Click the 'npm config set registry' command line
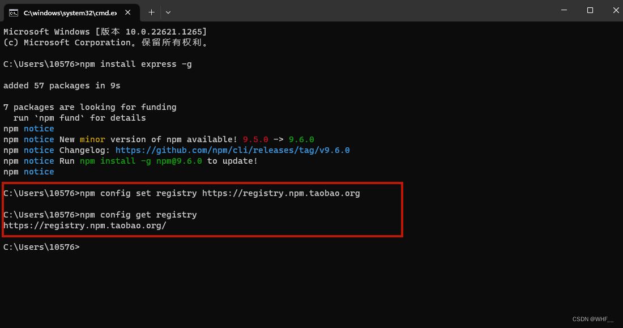The height and width of the screenshot is (328, 623). point(182,193)
